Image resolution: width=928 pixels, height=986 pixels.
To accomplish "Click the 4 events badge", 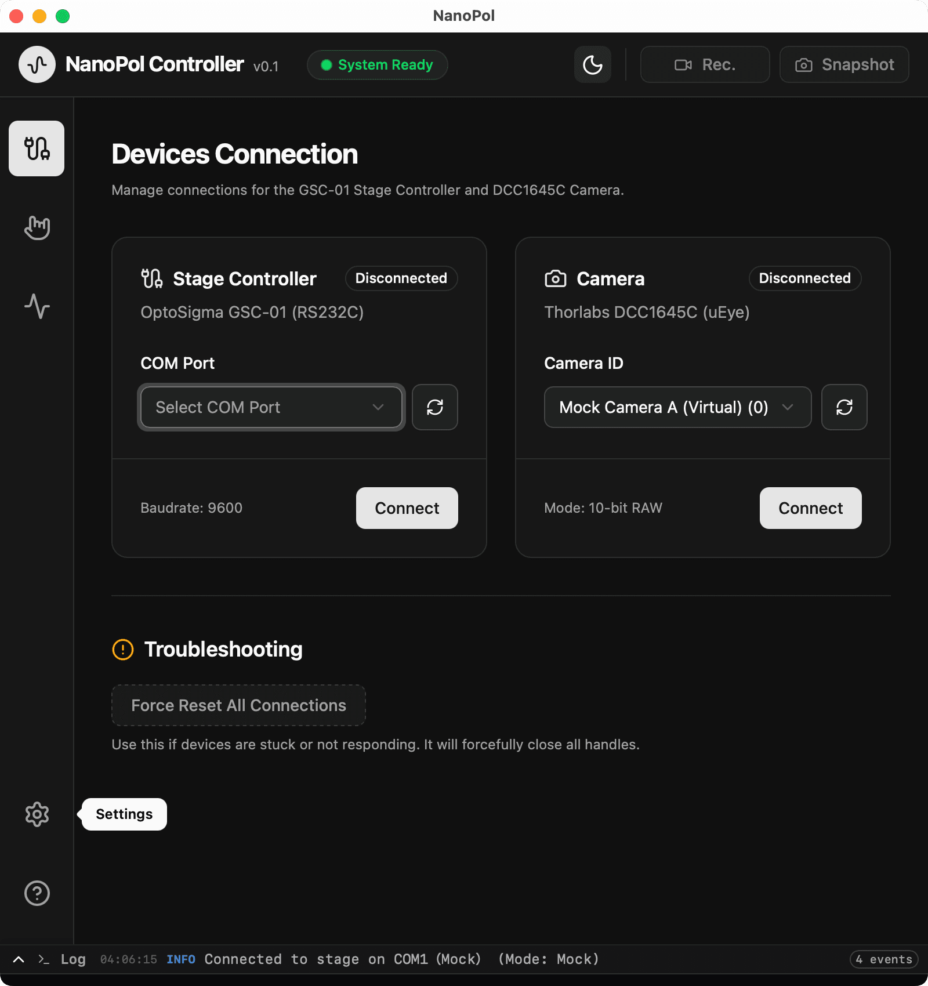I will 884,959.
